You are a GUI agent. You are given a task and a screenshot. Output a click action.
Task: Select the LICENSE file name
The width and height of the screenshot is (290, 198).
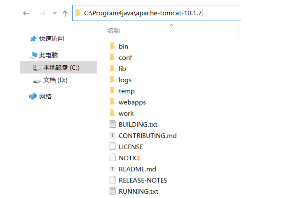(131, 147)
